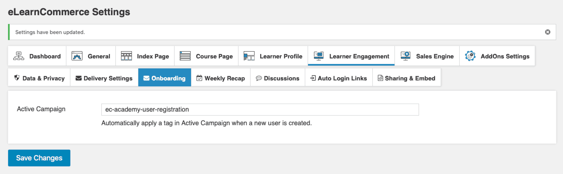
Task: Click the Discussions speech bubble icon
Action: click(x=259, y=78)
